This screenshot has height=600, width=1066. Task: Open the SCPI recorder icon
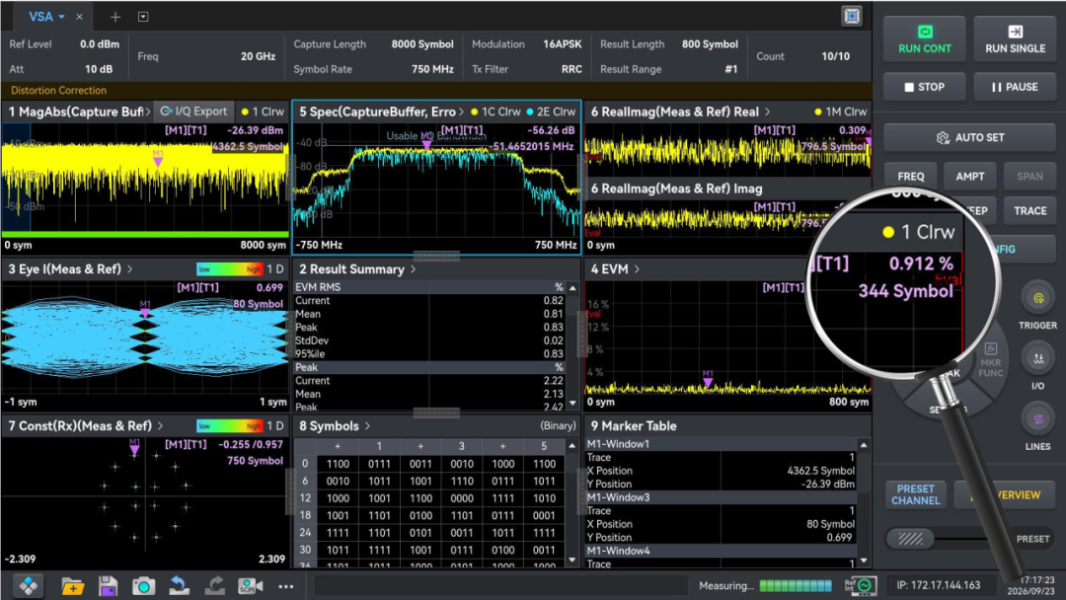pos(250,586)
